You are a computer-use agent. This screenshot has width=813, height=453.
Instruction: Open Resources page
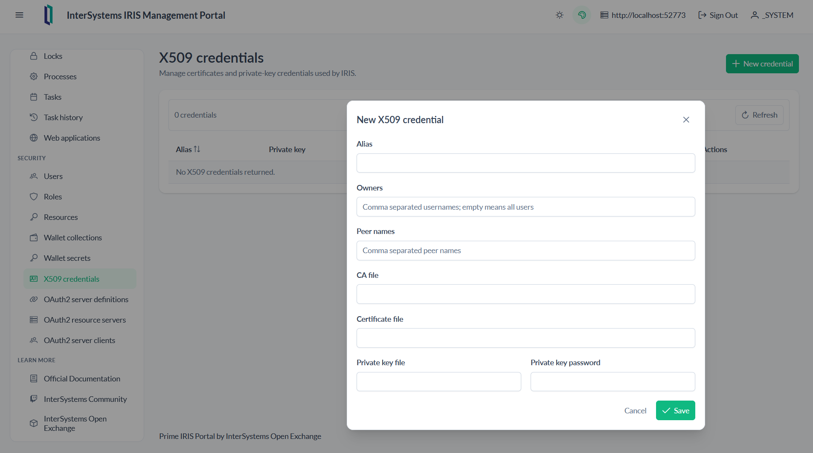(x=80, y=217)
